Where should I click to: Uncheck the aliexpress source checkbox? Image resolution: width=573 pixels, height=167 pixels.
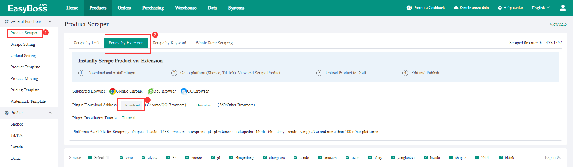tap(264, 158)
